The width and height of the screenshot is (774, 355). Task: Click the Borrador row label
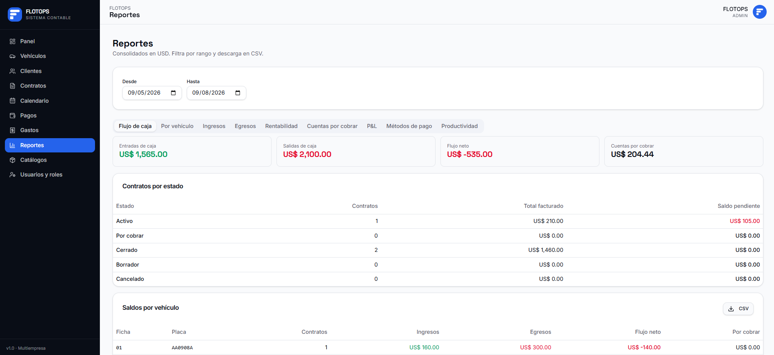[x=128, y=265]
